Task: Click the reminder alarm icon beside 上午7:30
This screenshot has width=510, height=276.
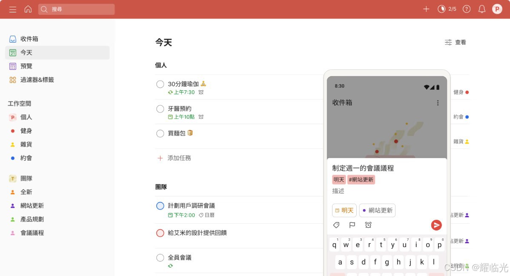Action: click(201, 92)
